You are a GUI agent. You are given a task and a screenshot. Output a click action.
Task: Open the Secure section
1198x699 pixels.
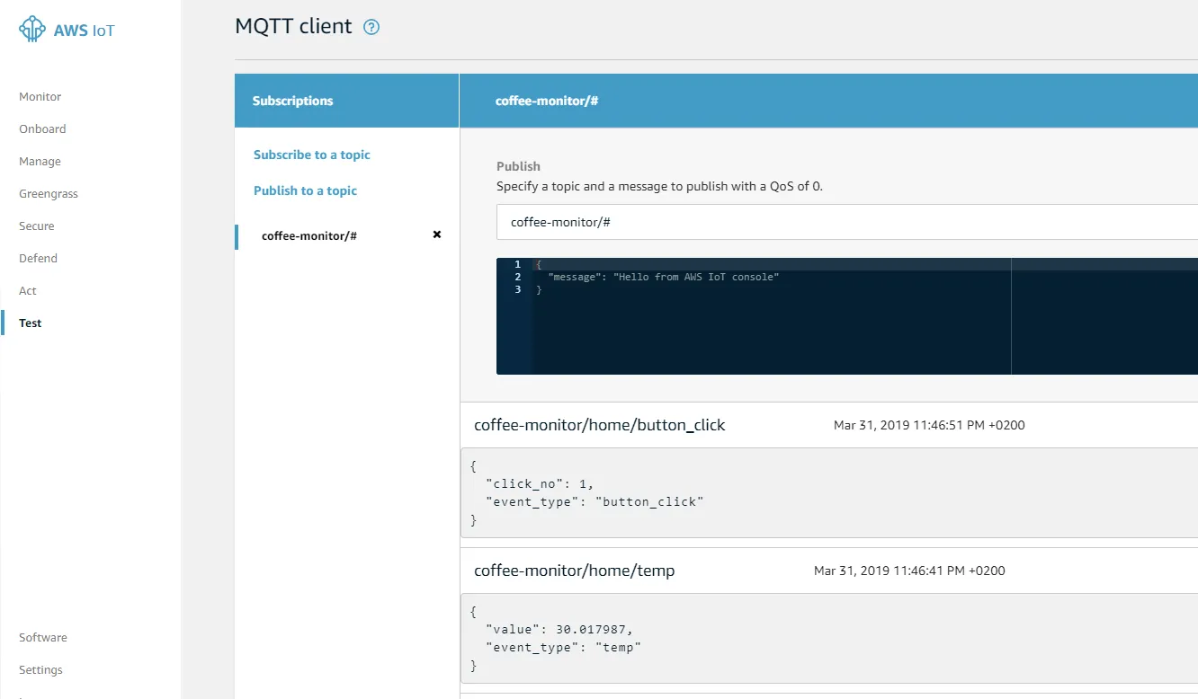point(36,226)
